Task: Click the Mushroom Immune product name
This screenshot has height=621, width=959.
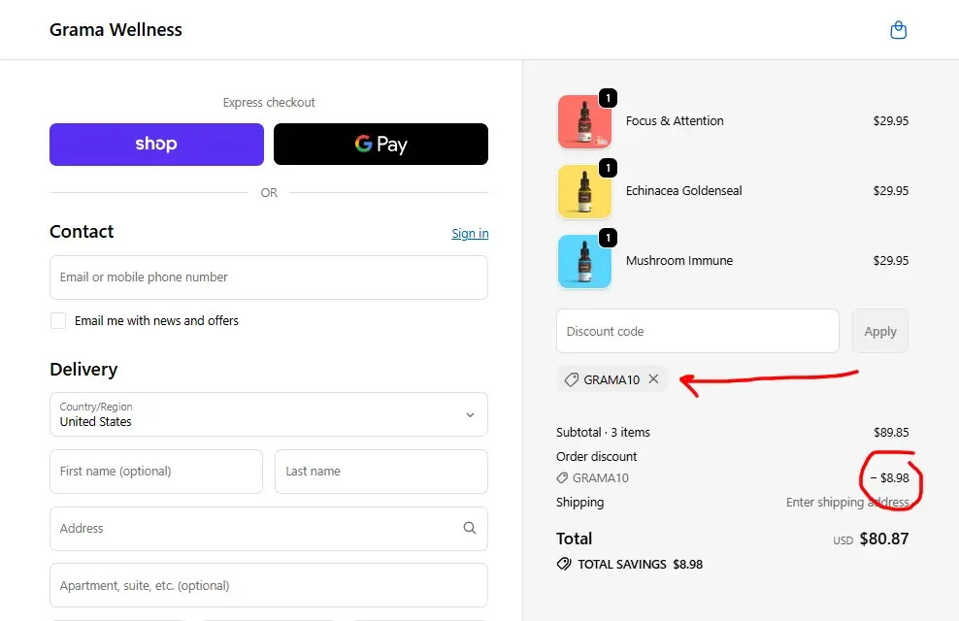Action: (678, 260)
